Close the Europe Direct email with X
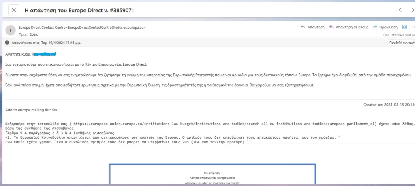 (14, 10)
